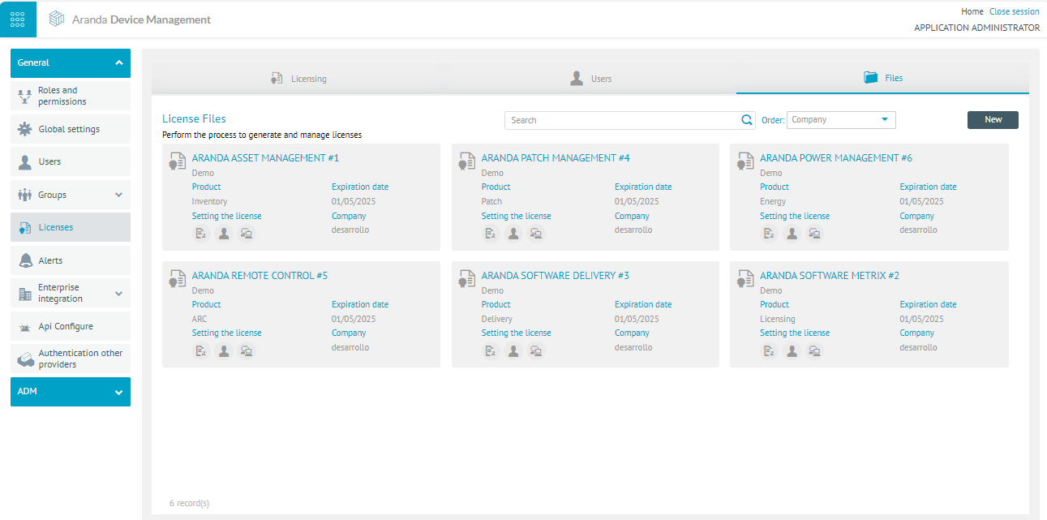Open ARANDA REMOTE CONTROL #5 license

coord(260,276)
